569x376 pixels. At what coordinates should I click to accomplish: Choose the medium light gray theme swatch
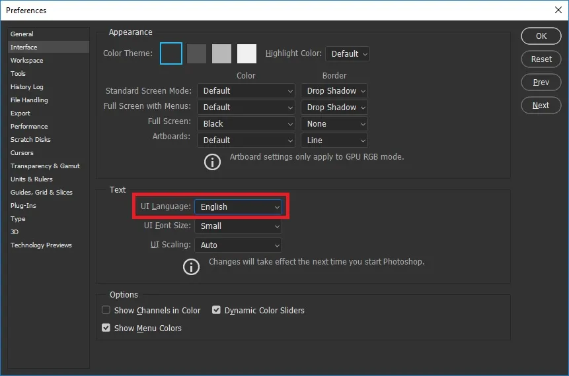pyautogui.click(x=221, y=53)
